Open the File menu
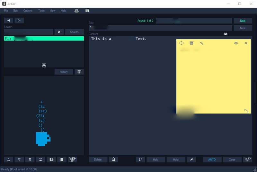 coord(6,11)
